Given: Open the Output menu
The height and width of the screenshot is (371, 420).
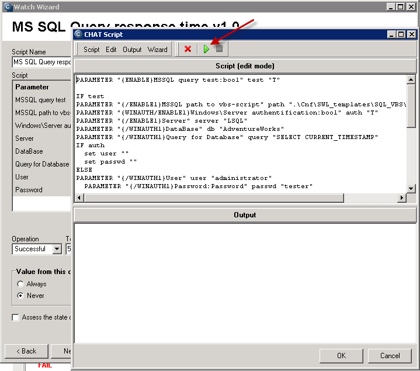Looking at the screenshot, I should coord(132,50).
